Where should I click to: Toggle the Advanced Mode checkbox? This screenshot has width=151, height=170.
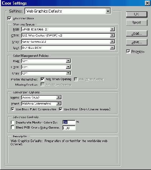click(9, 19)
